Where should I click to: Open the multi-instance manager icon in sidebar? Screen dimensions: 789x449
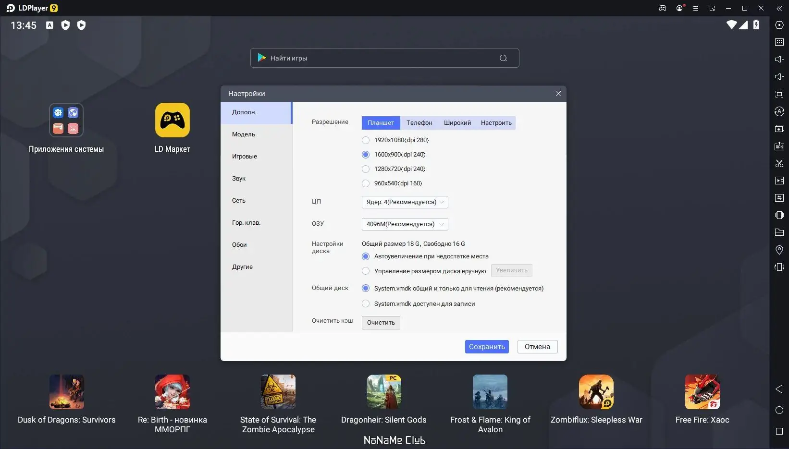pos(779,129)
